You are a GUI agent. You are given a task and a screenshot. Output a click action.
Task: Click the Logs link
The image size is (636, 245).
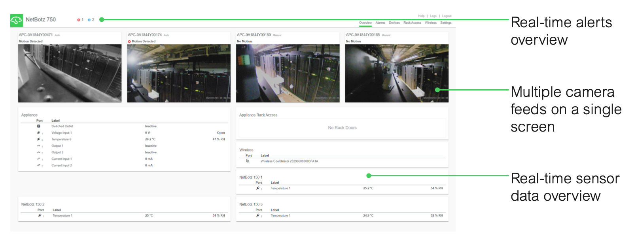pyautogui.click(x=433, y=16)
